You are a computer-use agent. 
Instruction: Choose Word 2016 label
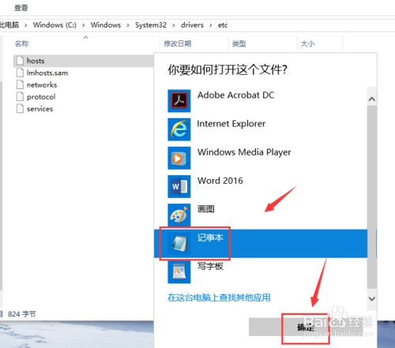coord(220,181)
